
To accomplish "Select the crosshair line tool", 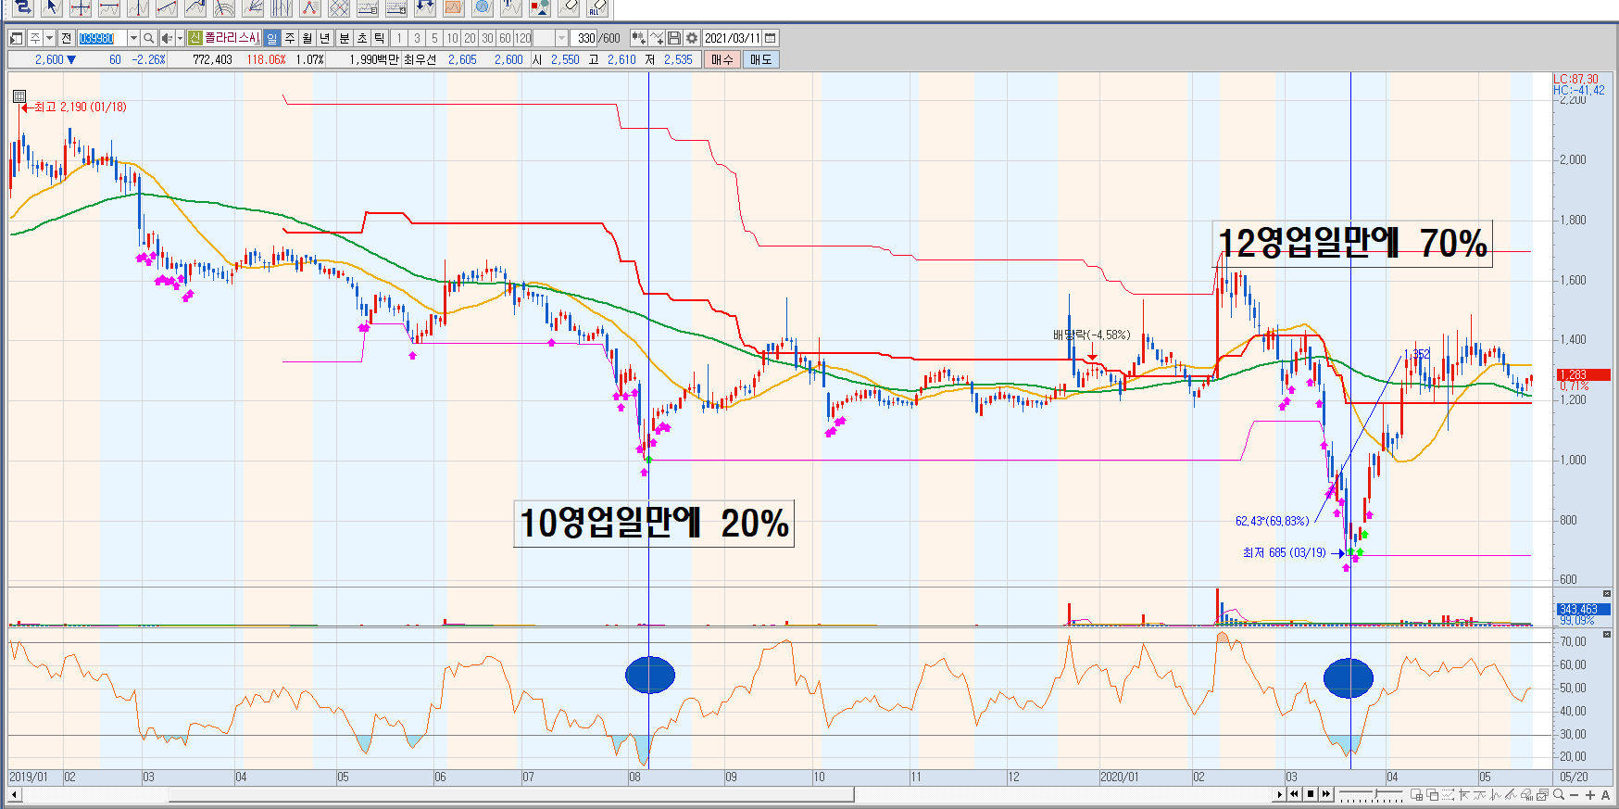I will 81,8.
